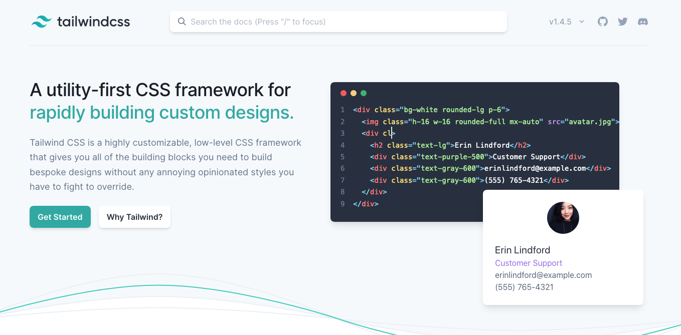Click the Erin Lindford name on card

523,250
